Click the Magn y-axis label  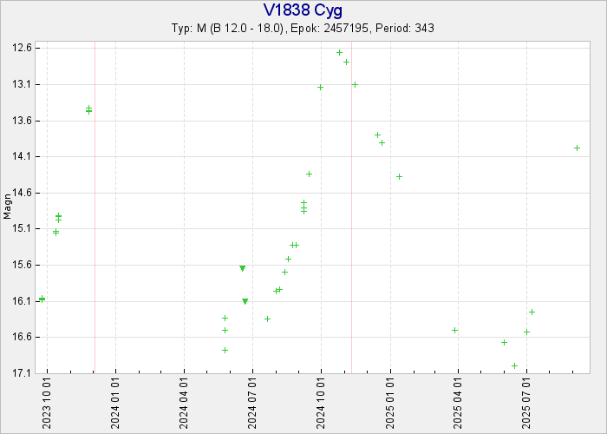pos(7,207)
